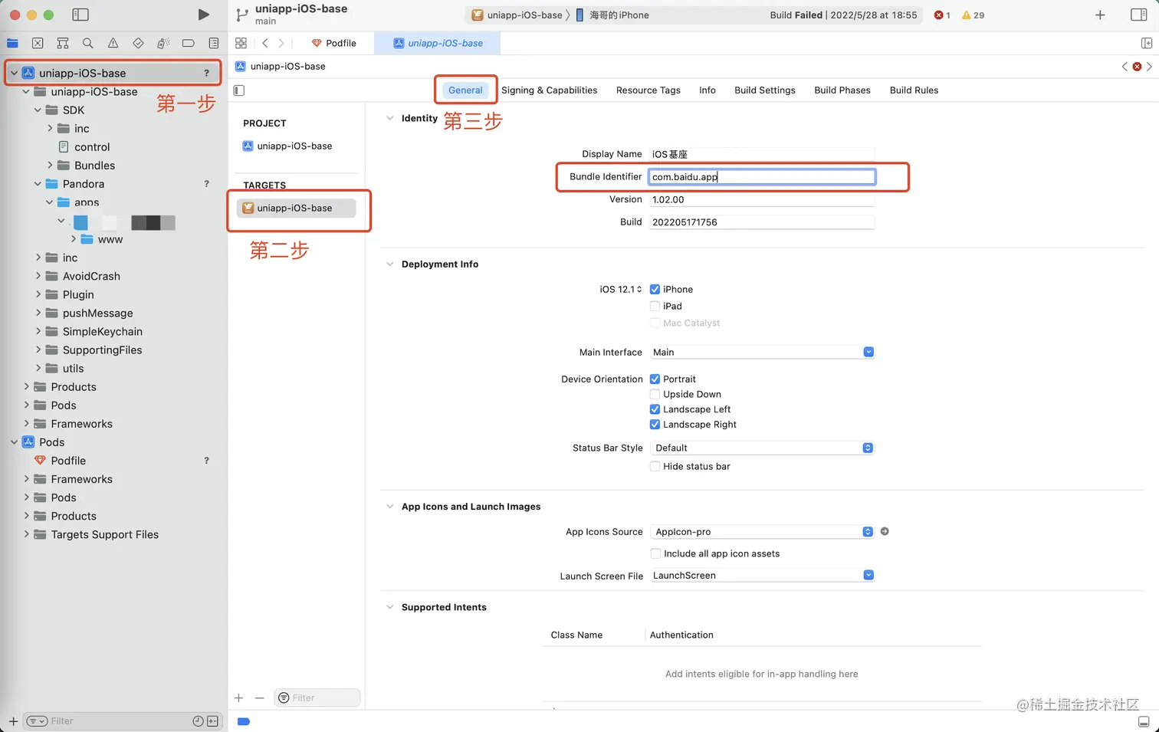Viewport: 1159px width, 732px height.
Task: Switch to Resource Tags tab
Action: 648,90
